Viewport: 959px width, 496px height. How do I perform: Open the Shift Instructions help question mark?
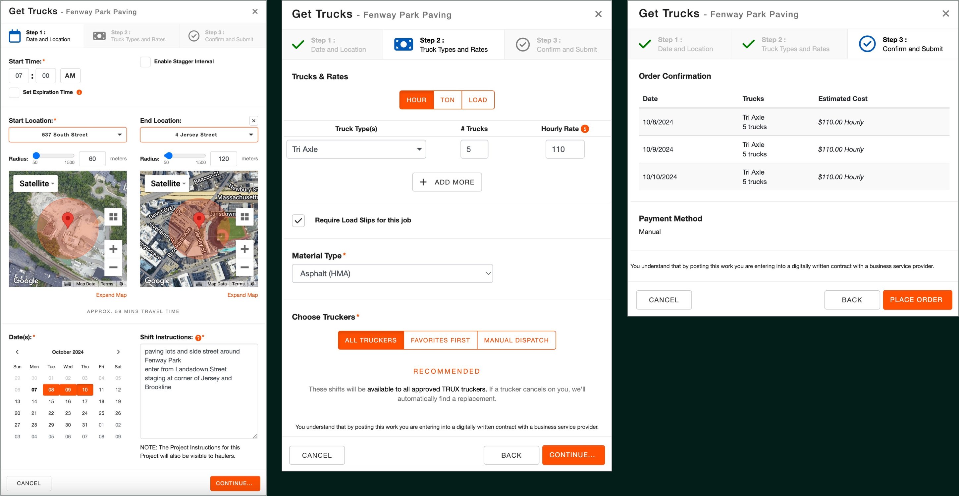[x=198, y=338]
